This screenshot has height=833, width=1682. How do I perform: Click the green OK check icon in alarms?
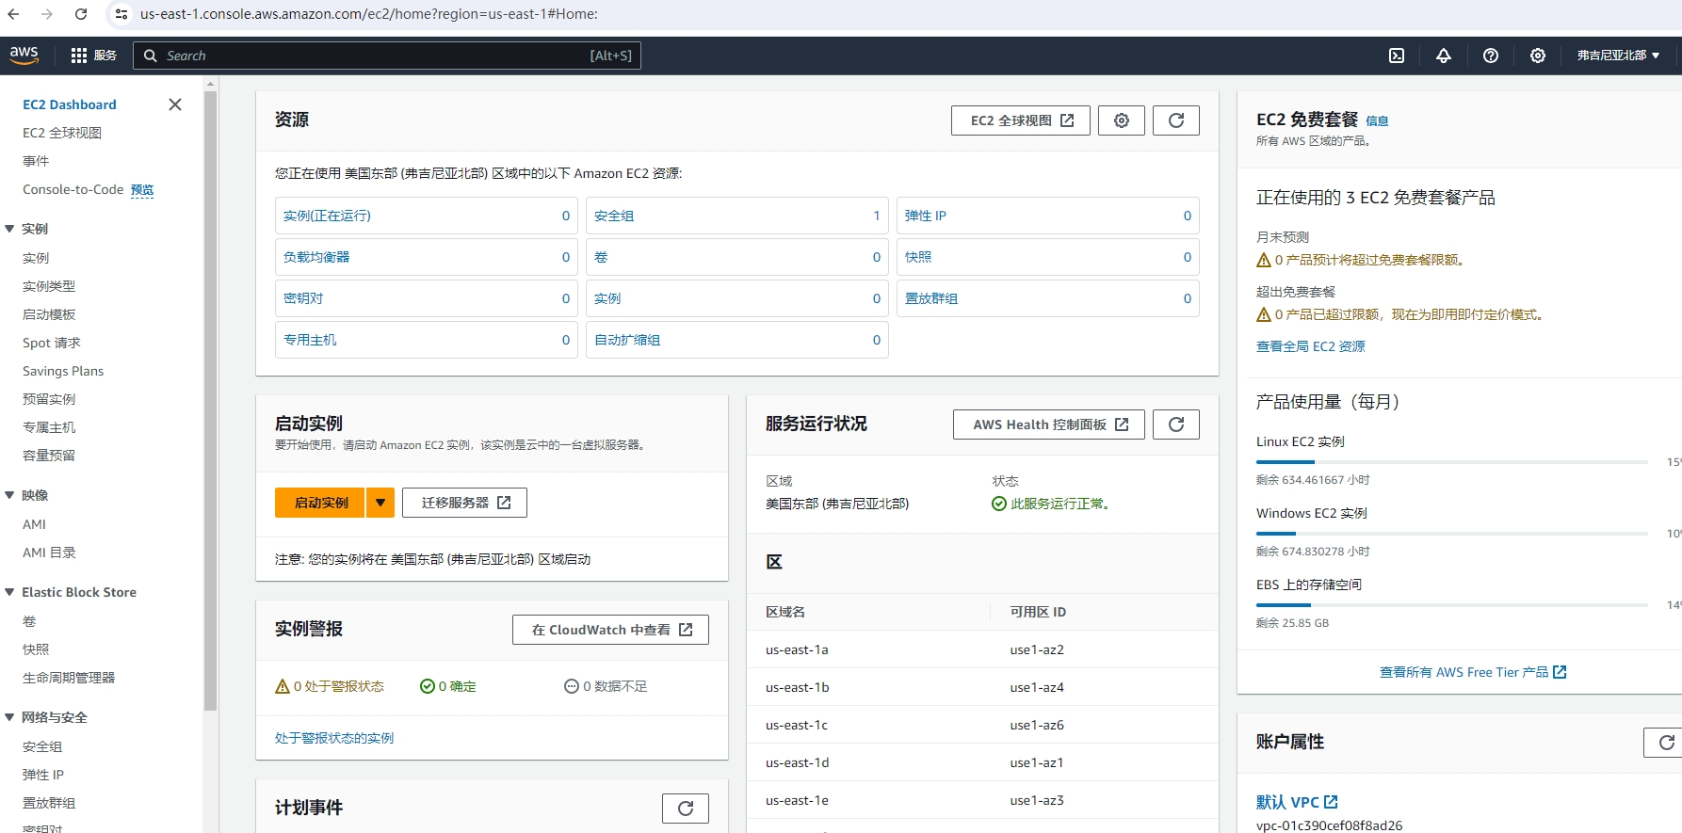427,686
